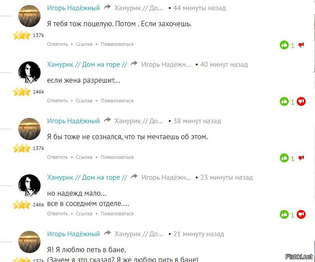The image size is (315, 262).
Task: Open Хануpик // Дом на горе // profile from 40-minute comment
Action: pyautogui.click(x=87, y=64)
